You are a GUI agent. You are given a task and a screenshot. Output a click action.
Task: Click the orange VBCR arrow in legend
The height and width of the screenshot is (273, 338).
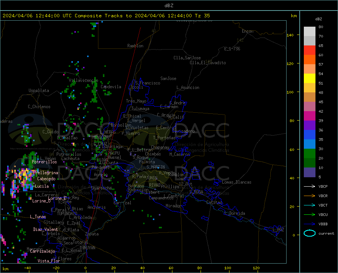tap(309, 196)
